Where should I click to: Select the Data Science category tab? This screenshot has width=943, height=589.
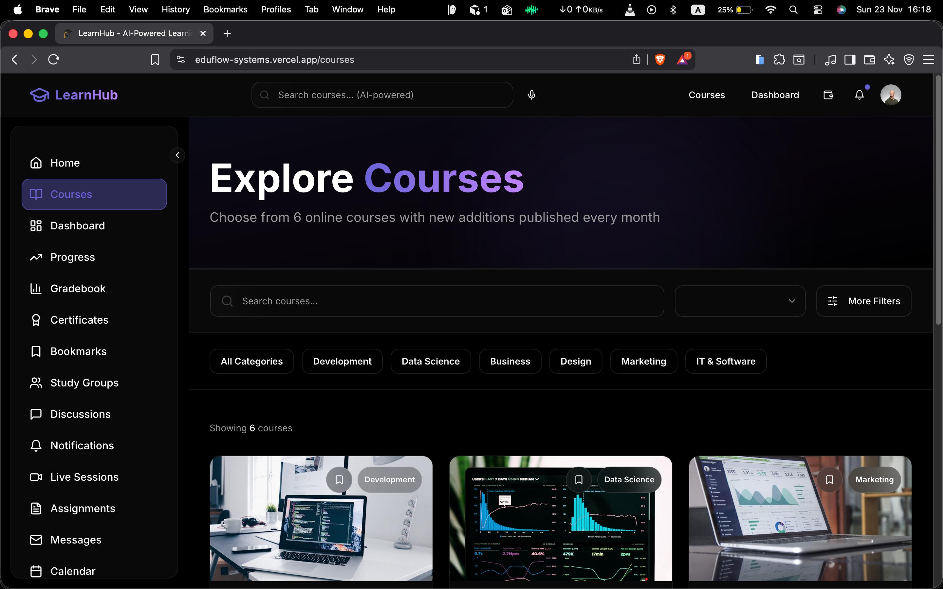point(430,362)
